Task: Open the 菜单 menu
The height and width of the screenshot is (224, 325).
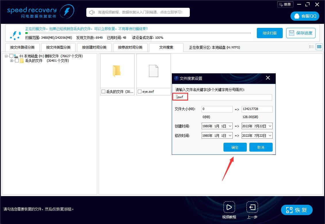Action: tap(285, 4)
